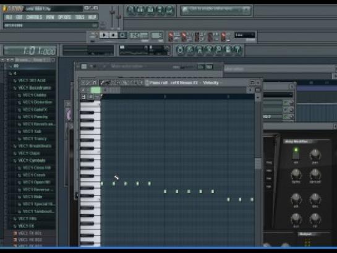Toggle the second red recording option switch
This screenshot has height=253, width=337.
184,36
